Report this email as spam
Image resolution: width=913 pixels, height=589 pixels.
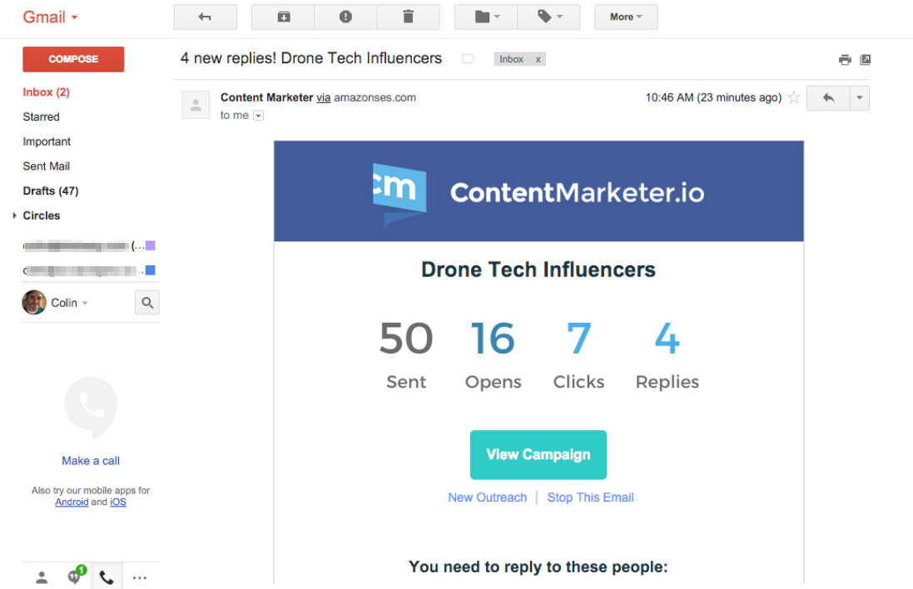coord(345,17)
